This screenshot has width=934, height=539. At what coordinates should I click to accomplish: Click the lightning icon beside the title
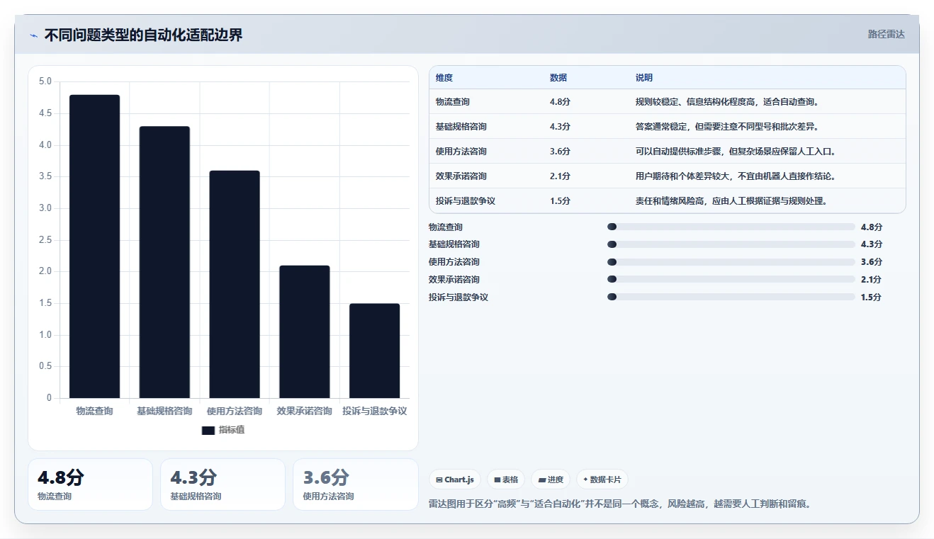pyautogui.click(x=33, y=35)
